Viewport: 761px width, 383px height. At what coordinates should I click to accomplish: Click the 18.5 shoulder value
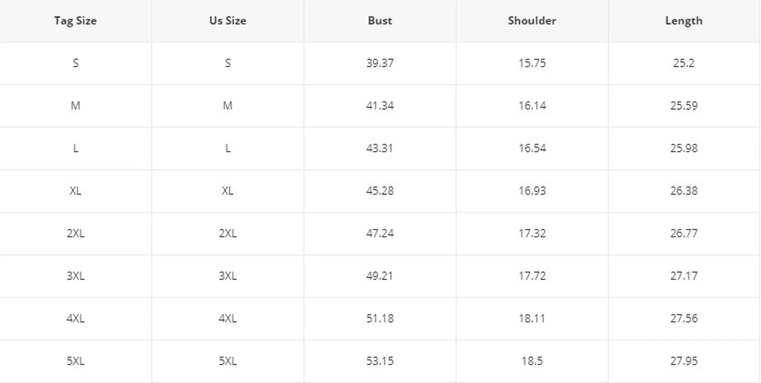point(532,361)
